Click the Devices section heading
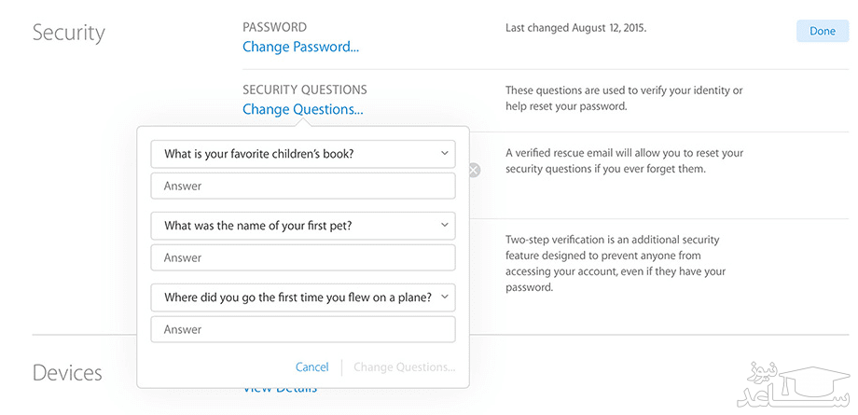 [x=67, y=373]
